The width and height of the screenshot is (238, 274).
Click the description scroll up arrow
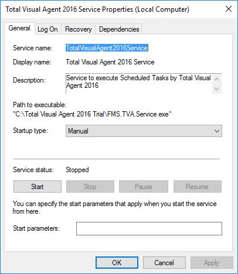[216, 79]
